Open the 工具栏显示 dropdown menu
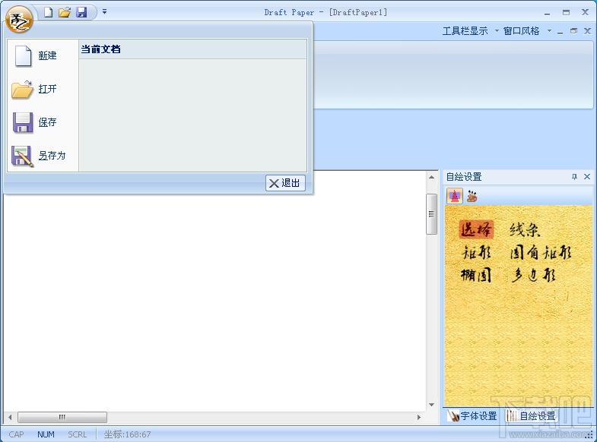The height and width of the screenshot is (442, 597). (471, 31)
